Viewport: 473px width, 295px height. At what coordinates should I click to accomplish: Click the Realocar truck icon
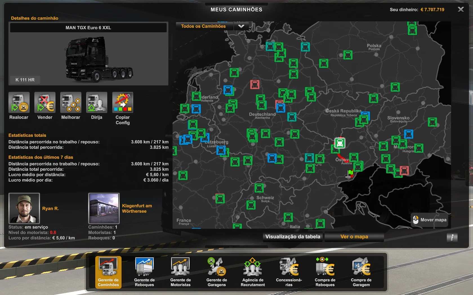(19, 103)
